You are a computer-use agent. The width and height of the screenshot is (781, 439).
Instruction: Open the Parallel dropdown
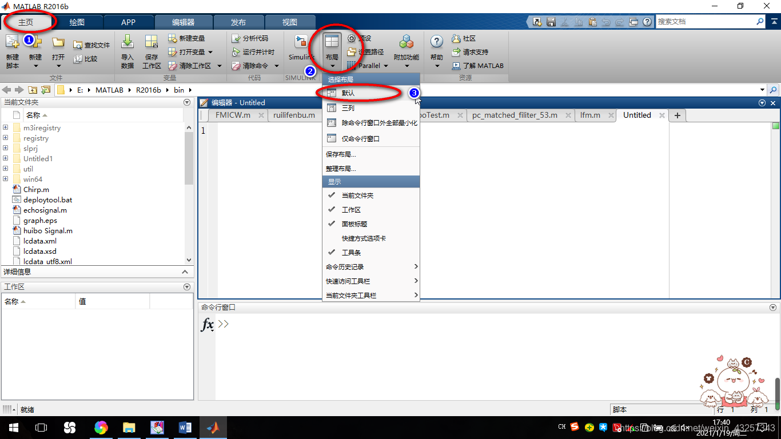coord(368,66)
